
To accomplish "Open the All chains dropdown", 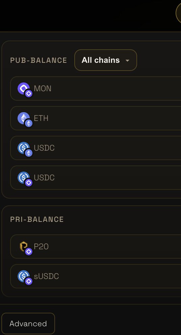I will coord(106,60).
